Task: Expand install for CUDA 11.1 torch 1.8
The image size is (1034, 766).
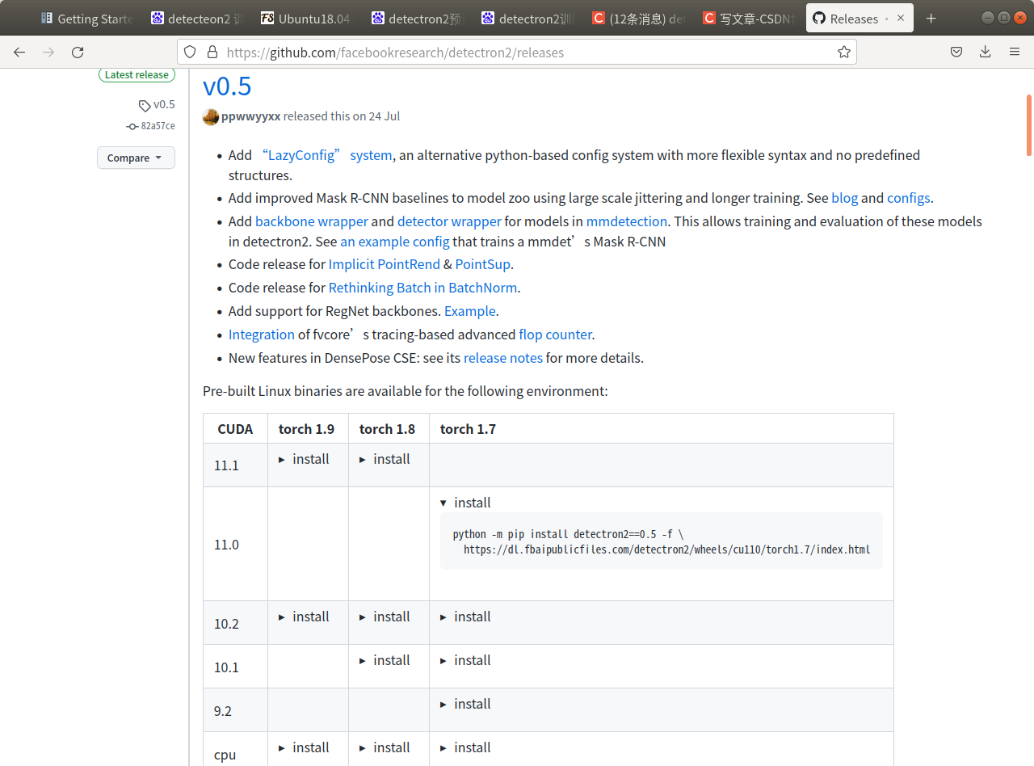Action: (x=385, y=459)
